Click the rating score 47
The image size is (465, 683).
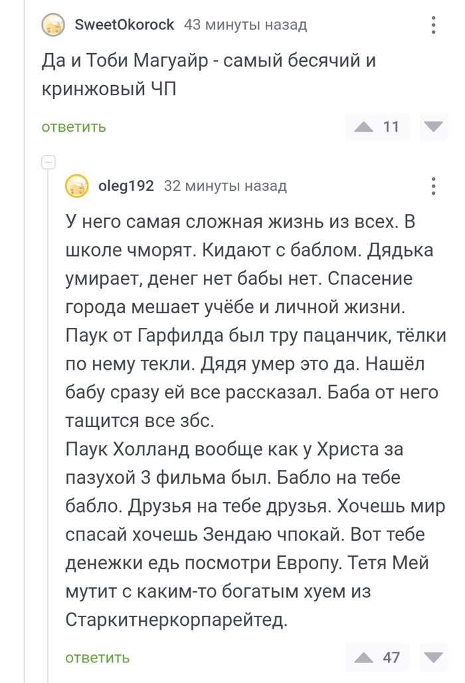tap(393, 658)
